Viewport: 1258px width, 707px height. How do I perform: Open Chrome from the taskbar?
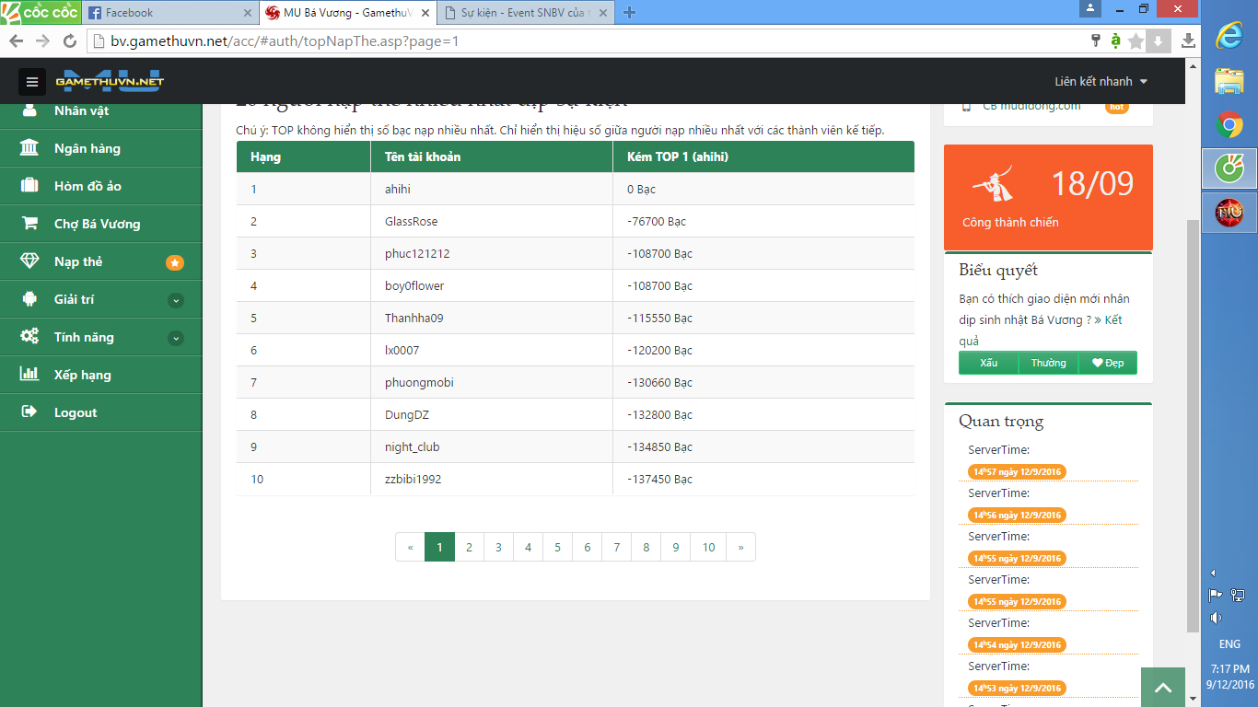tap(1229, 124)
